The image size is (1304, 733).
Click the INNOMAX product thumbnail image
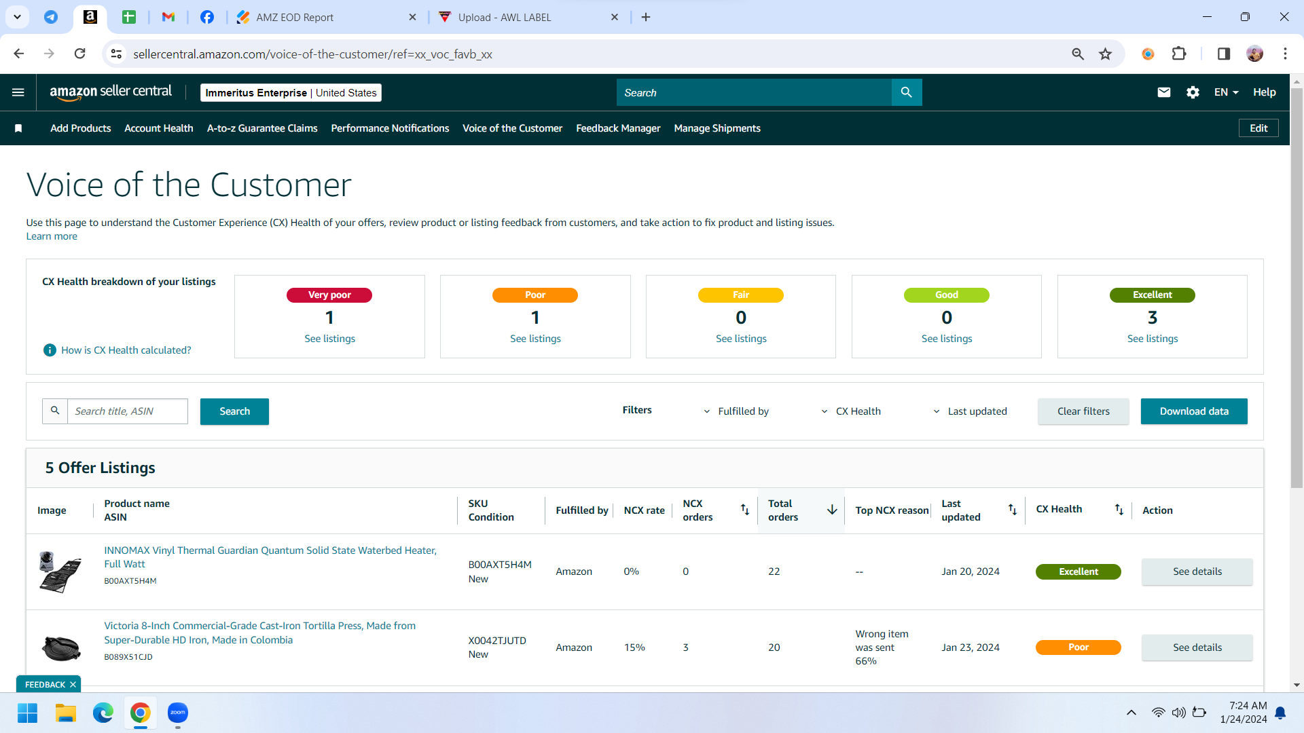pos(60,571)
